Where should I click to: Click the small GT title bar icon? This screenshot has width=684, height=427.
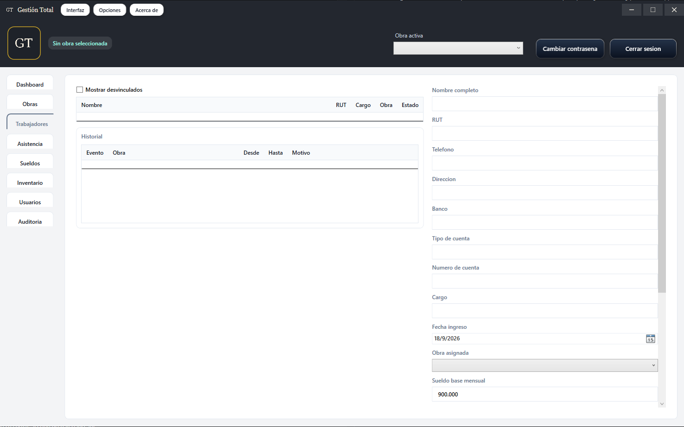pos(9,10)
